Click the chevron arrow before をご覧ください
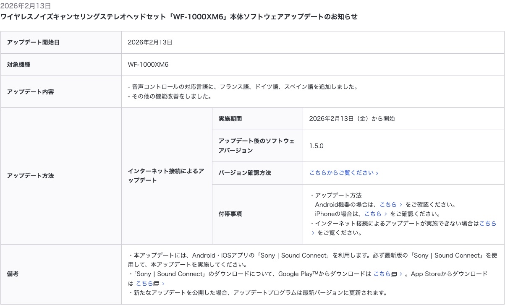This screenshot has width=505, height=305. [x=313, y=233]
